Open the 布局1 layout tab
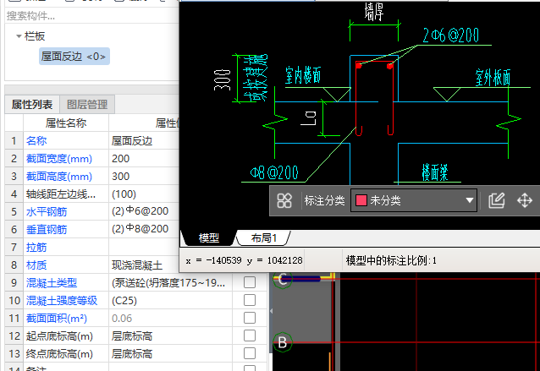Viewport: 540px width, 371px height. pyautogui.click(x=264, y=238)
